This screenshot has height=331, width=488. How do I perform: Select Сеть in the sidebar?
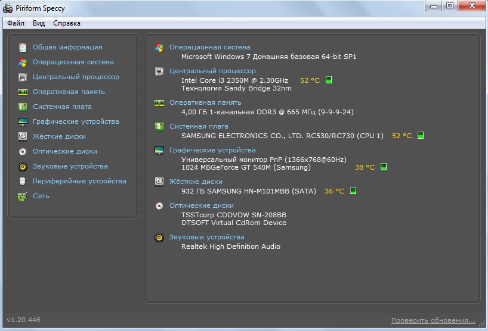pyautogui.click(x=41, y=196)
